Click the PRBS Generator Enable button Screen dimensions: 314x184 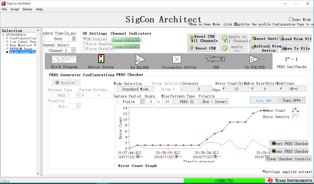click(x=66, y=83)
